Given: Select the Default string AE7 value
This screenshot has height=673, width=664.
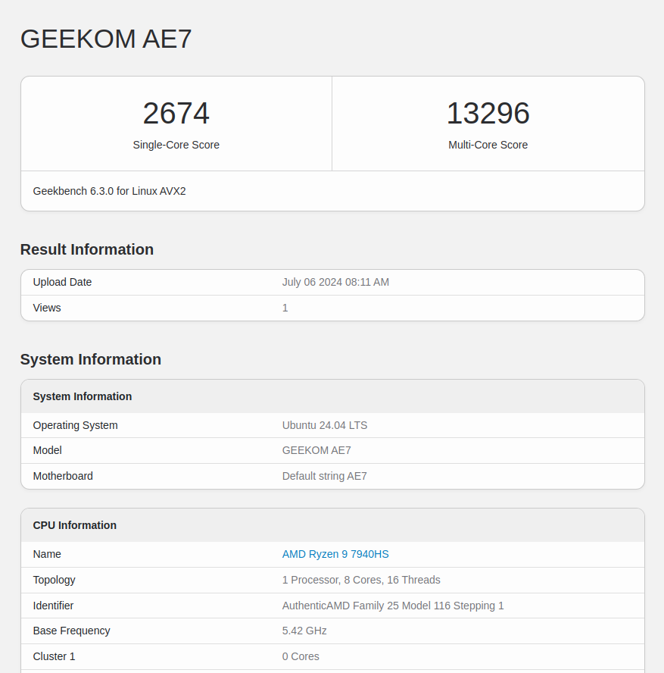Looking at the screenshot, I should coord(325,476).
